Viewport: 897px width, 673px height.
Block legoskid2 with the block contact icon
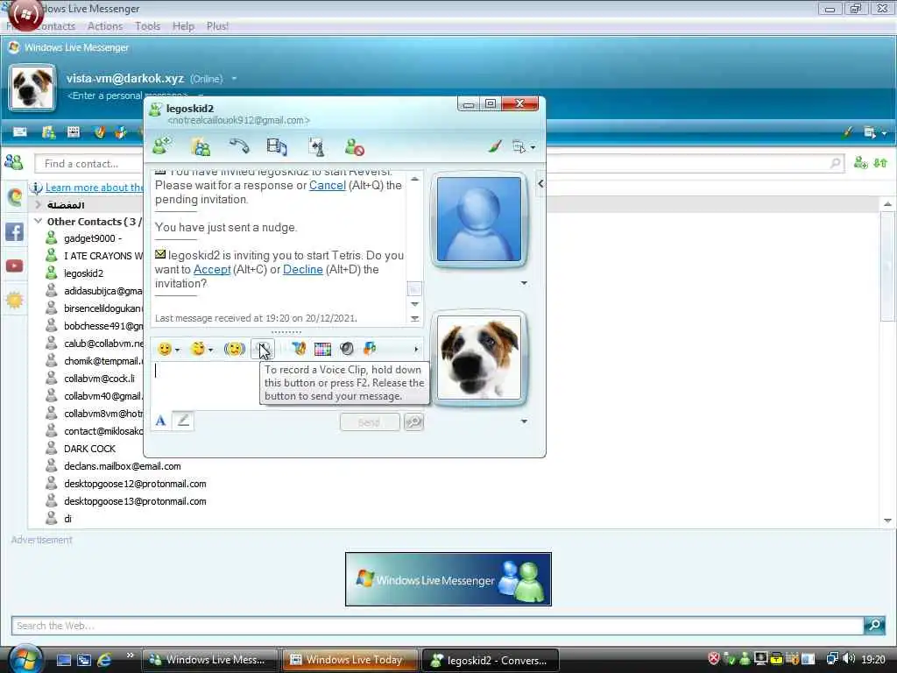tap(355, 147)
